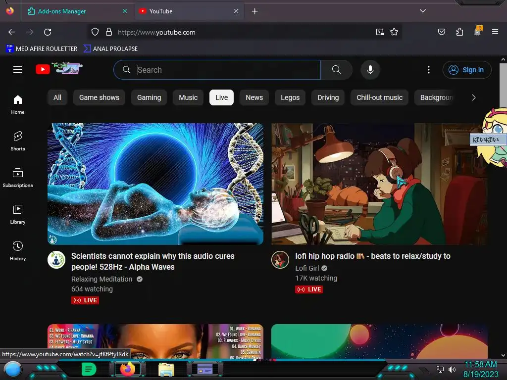Select the YouTube browser tab
This screenshot has height=380, width=507.
189,11
